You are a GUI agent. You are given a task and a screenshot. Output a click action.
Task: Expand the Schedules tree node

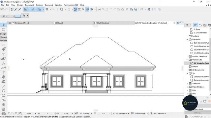(187, 84)
